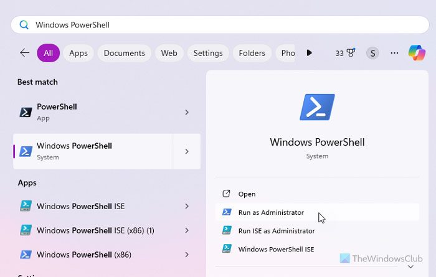Open Windows PowerShell ISE (x86) (1) result
This screenshot has height=277, width=436.
point(107,230)
